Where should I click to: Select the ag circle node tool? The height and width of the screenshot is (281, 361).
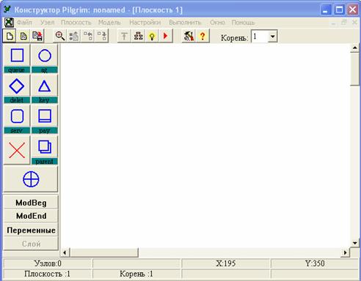coord(45,59)
